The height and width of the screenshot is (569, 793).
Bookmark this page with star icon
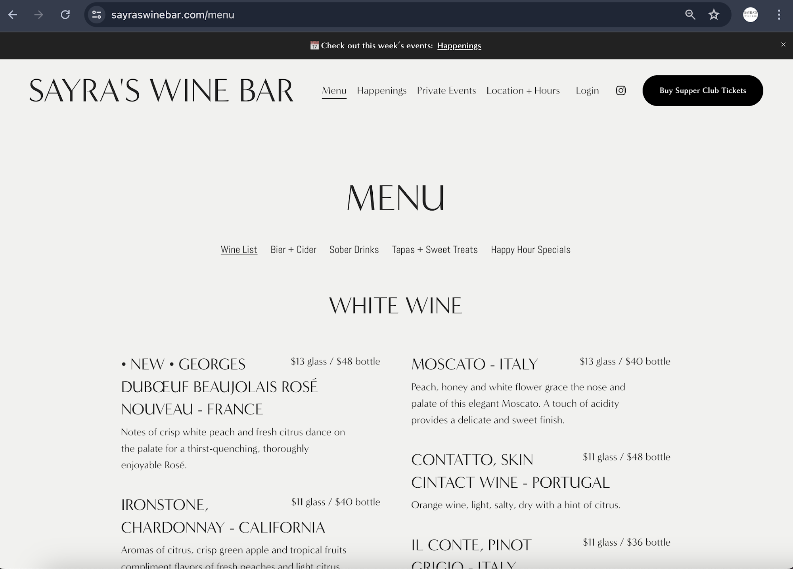tap(714, 15)
